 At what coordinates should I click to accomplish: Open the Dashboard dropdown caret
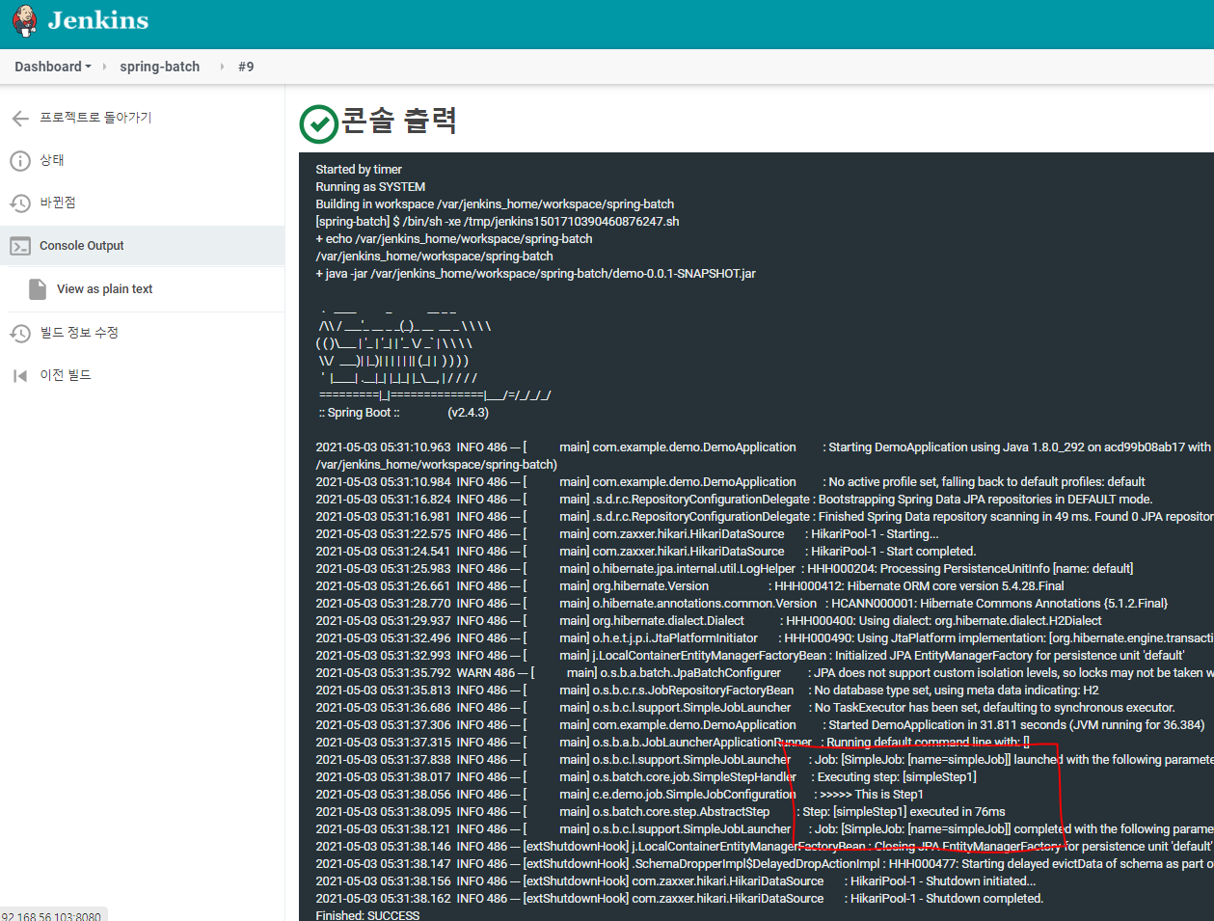pyautogui.click(x=89, y=66)
